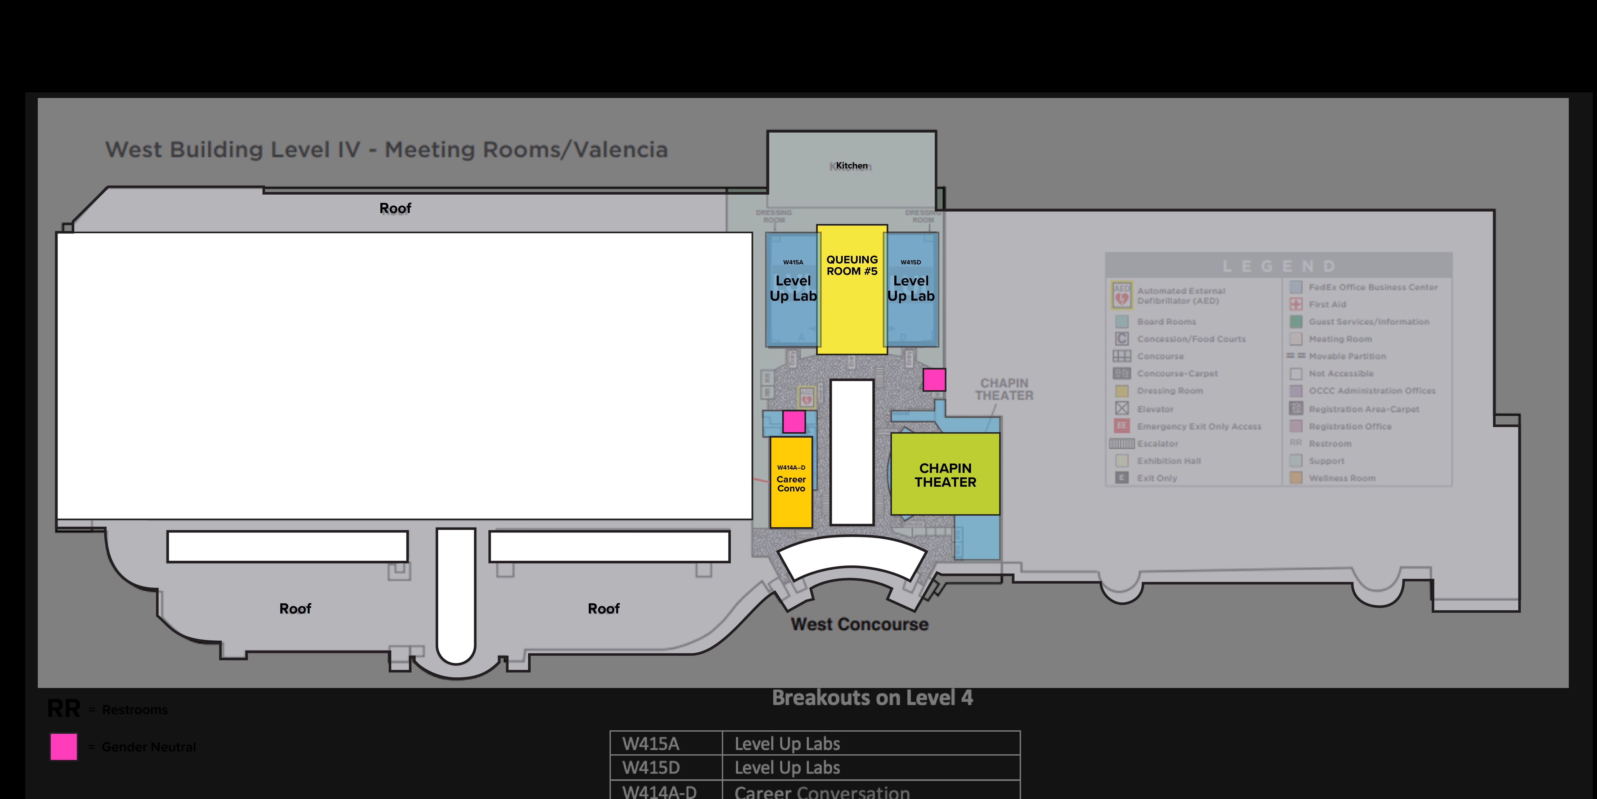Click the Exit Only E icon
This screenshot has width=1597, height=799.
[x=1122, y=478]
